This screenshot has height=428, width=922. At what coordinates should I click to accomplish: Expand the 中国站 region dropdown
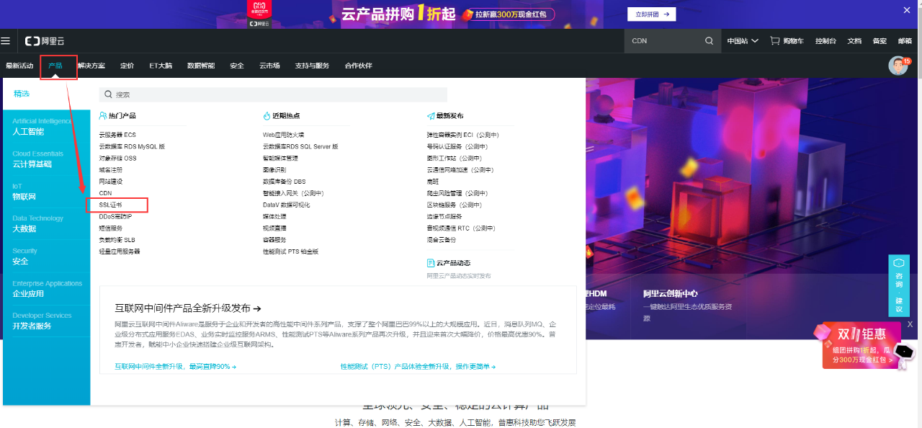[x=742, y=41]
